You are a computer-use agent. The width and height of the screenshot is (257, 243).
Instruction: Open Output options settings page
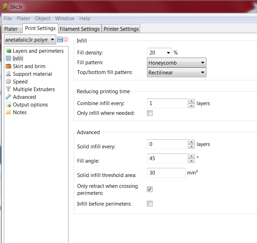pyautogui.click(x=30, y=105)
